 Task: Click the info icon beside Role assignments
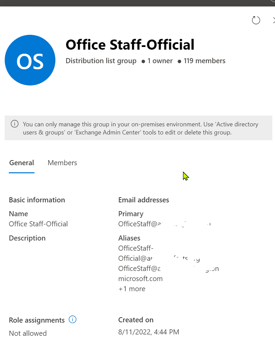72,319
